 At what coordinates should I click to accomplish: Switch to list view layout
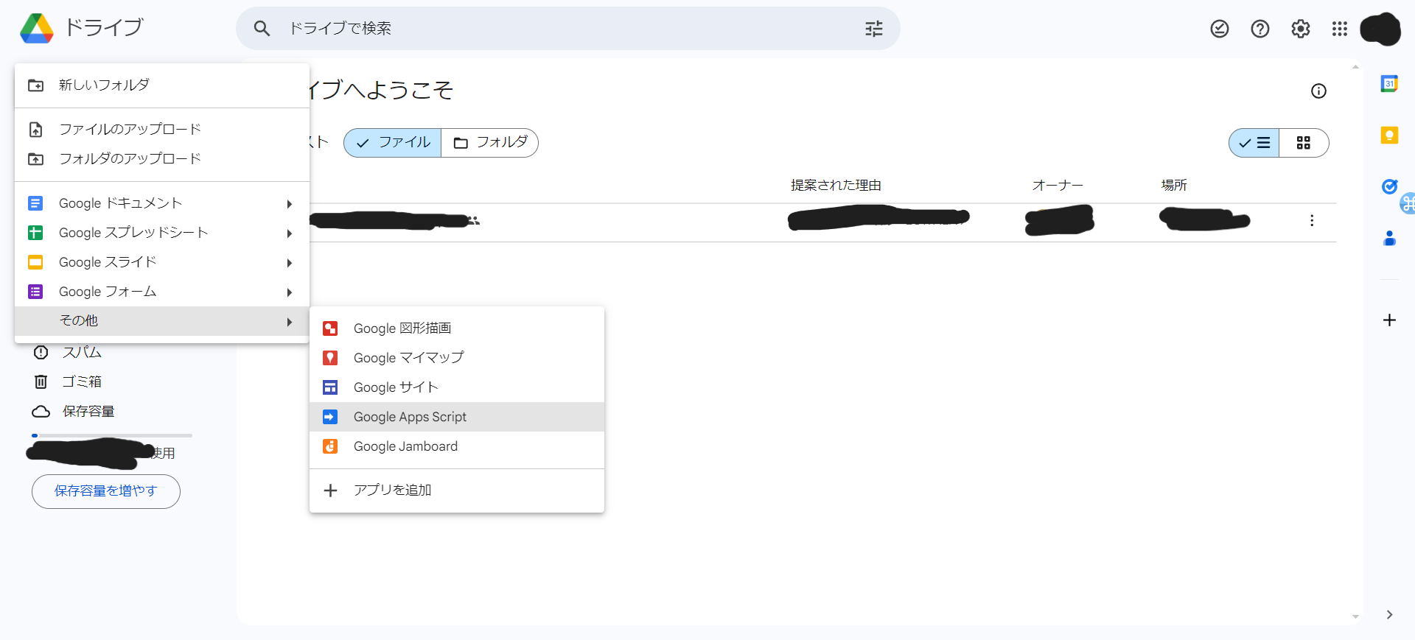[1254, 143]
